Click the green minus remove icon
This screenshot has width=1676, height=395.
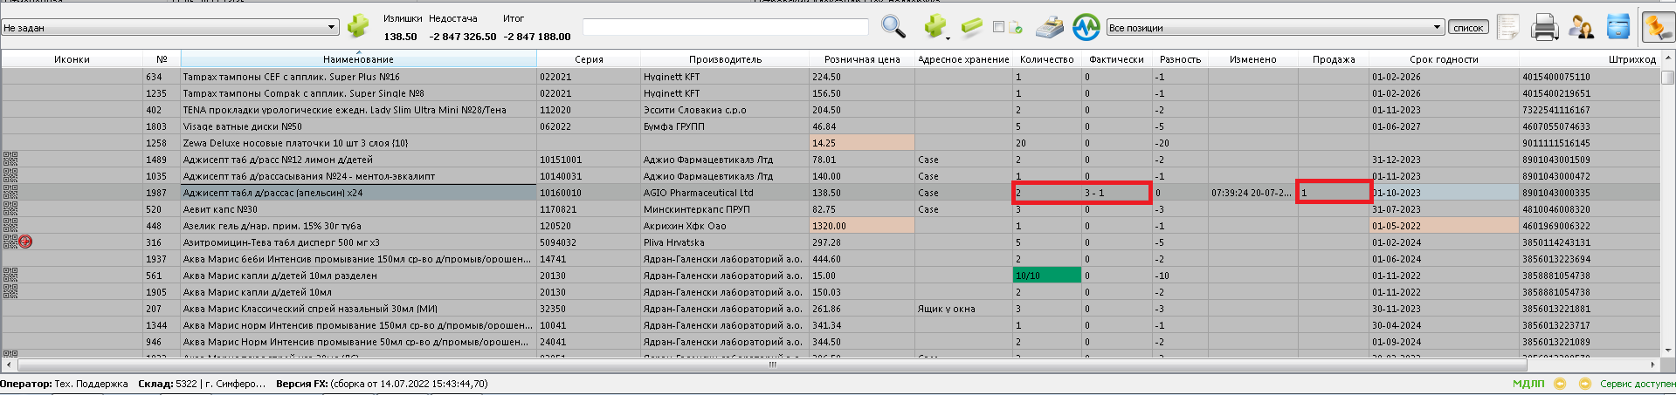coord(971,28)
